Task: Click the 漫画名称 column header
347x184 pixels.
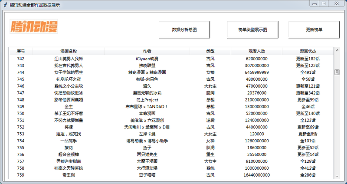Action: [x=69, y=51]
